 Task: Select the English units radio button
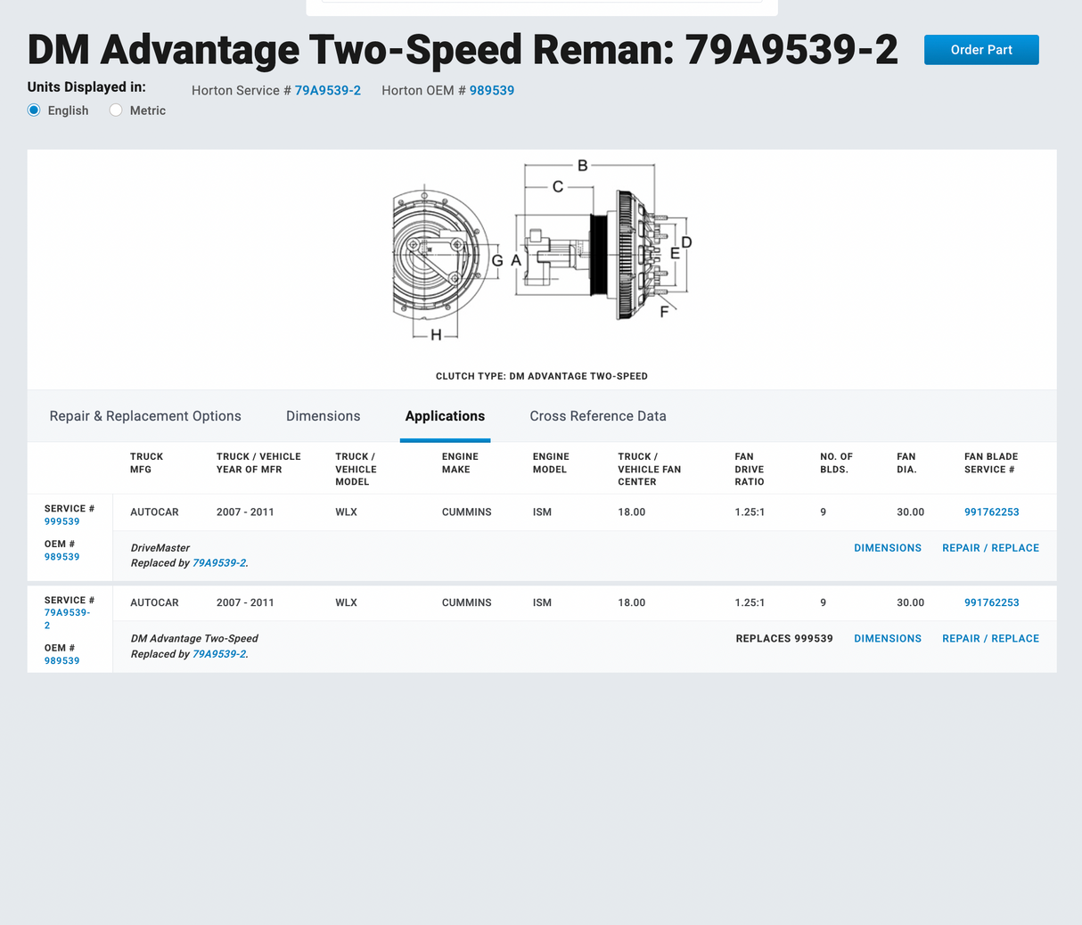point(33,110)
